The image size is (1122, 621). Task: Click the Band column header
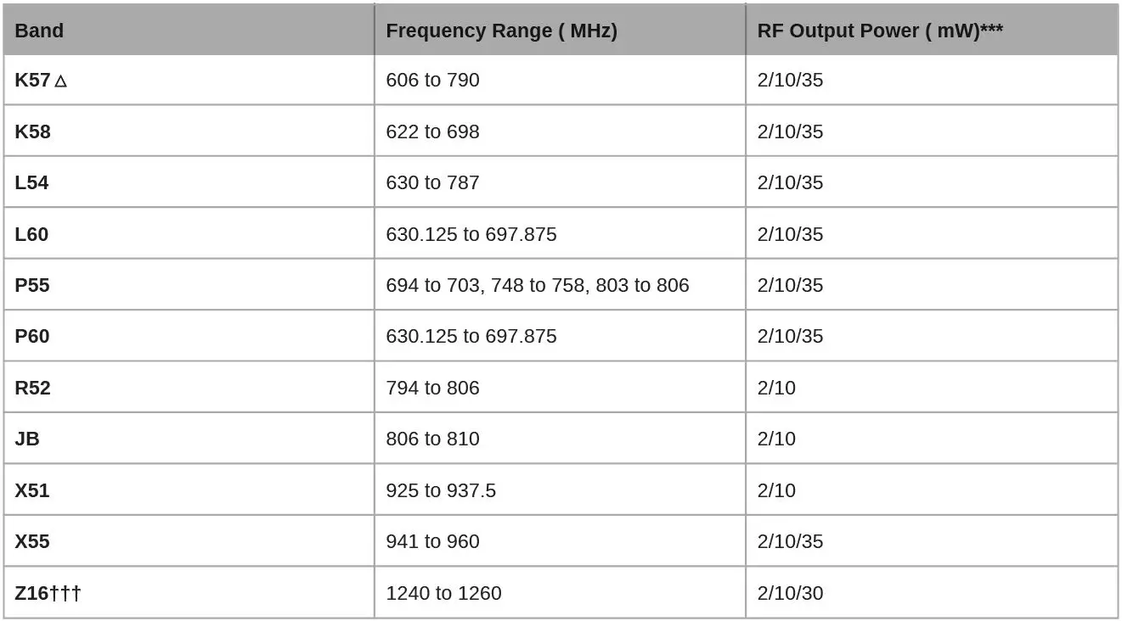[39, 31]
